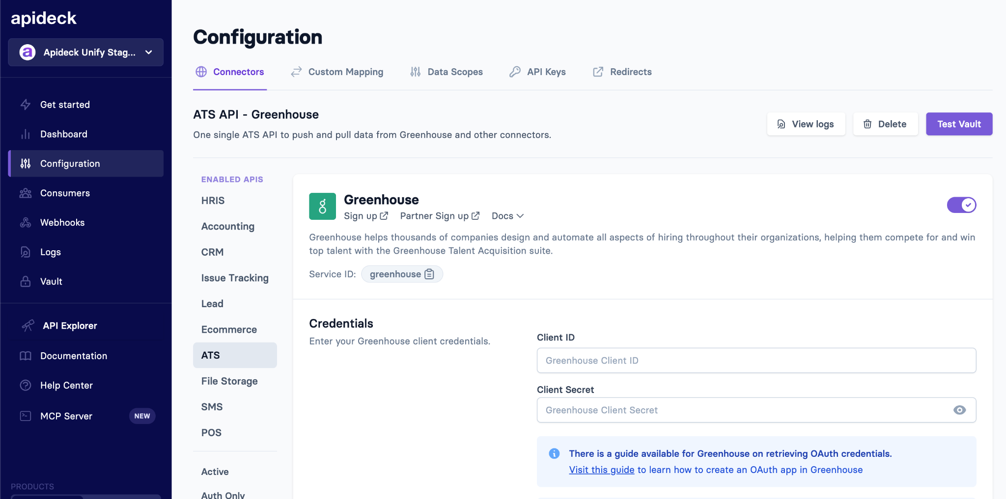Click the NEW badge next to MCP Server

(x=142, y=416)
